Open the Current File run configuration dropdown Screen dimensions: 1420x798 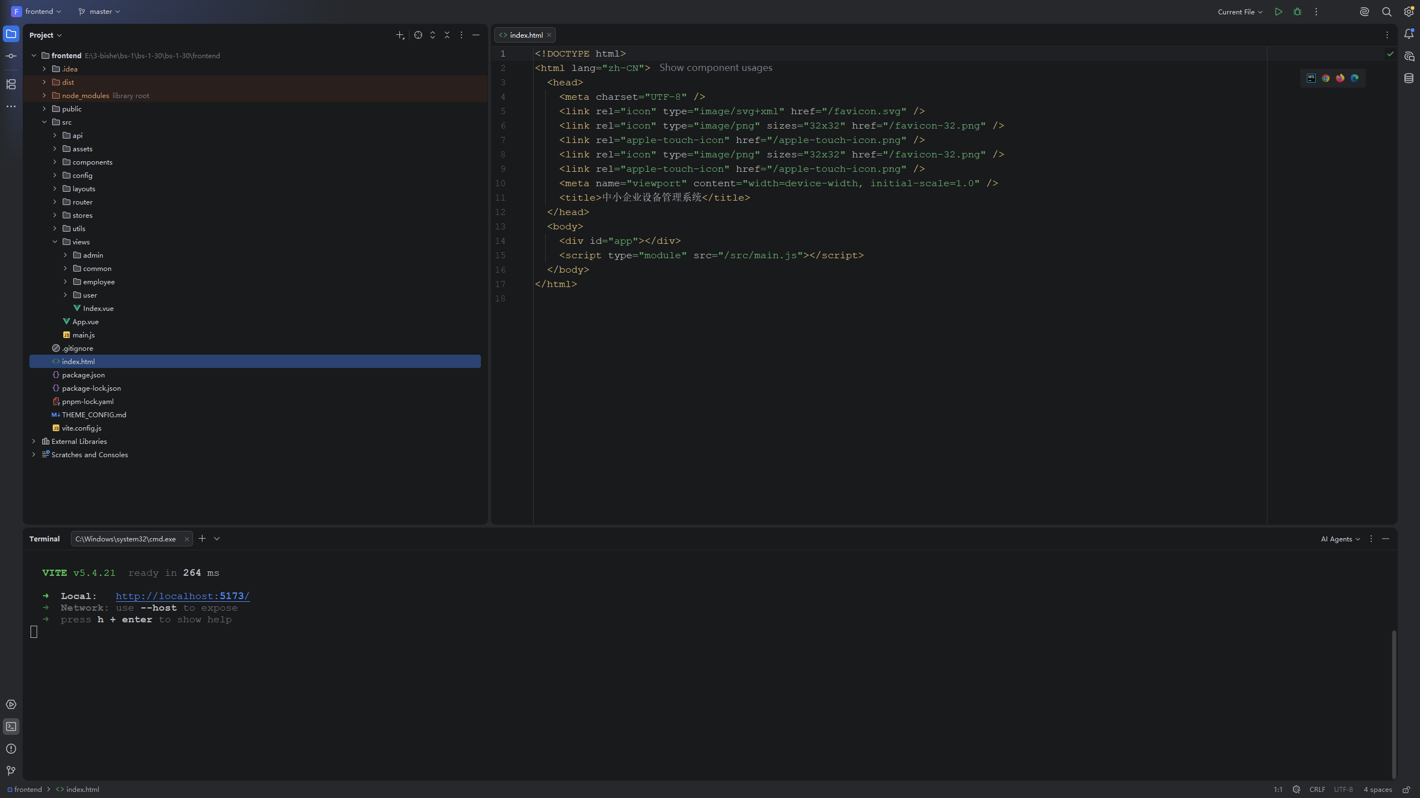1240,12
